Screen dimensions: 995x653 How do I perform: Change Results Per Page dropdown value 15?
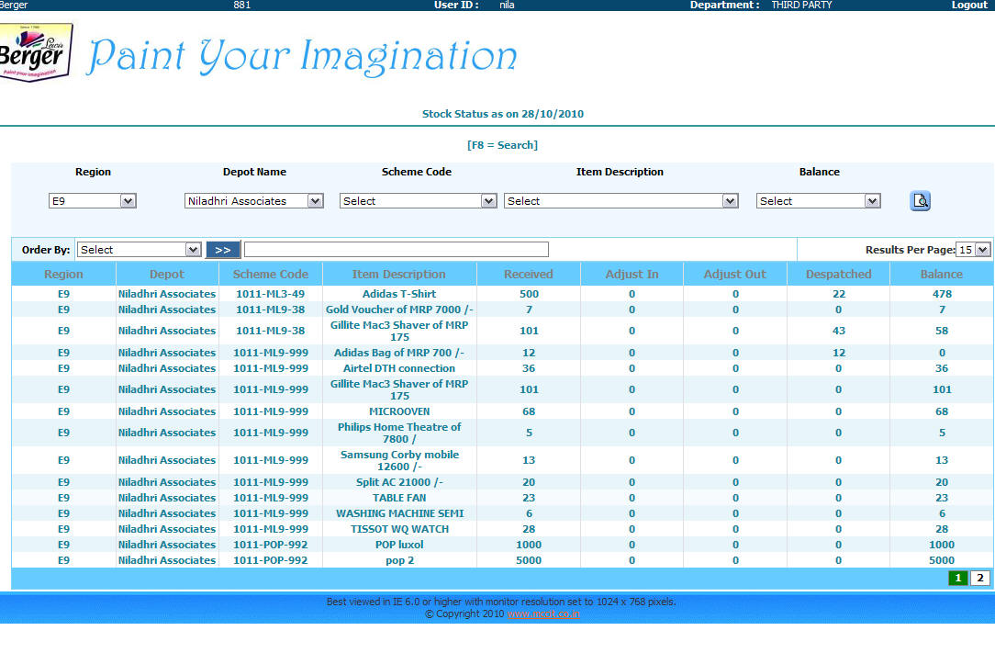pos(973,250)
